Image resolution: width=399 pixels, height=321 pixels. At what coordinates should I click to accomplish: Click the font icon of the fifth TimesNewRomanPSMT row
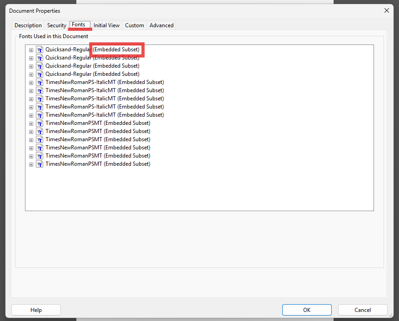coord(40,156)
